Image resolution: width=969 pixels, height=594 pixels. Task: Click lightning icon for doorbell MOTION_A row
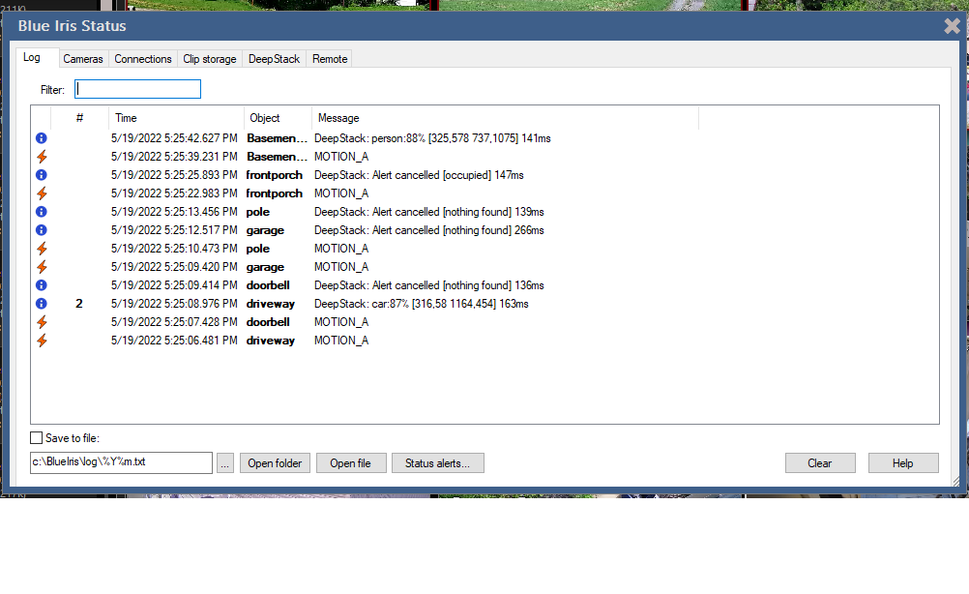coord(42,322)
